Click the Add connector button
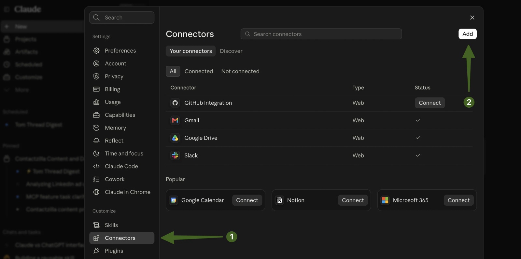Image resolution: width=521 pixels, height=259 pixels. click(x=468, y=34)
